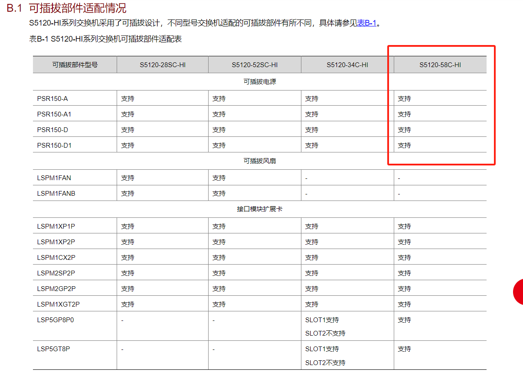This screenshot has height=372, width=523.
Task: Click the LSP5GP8P0 row label
Action: pos(56,320)
